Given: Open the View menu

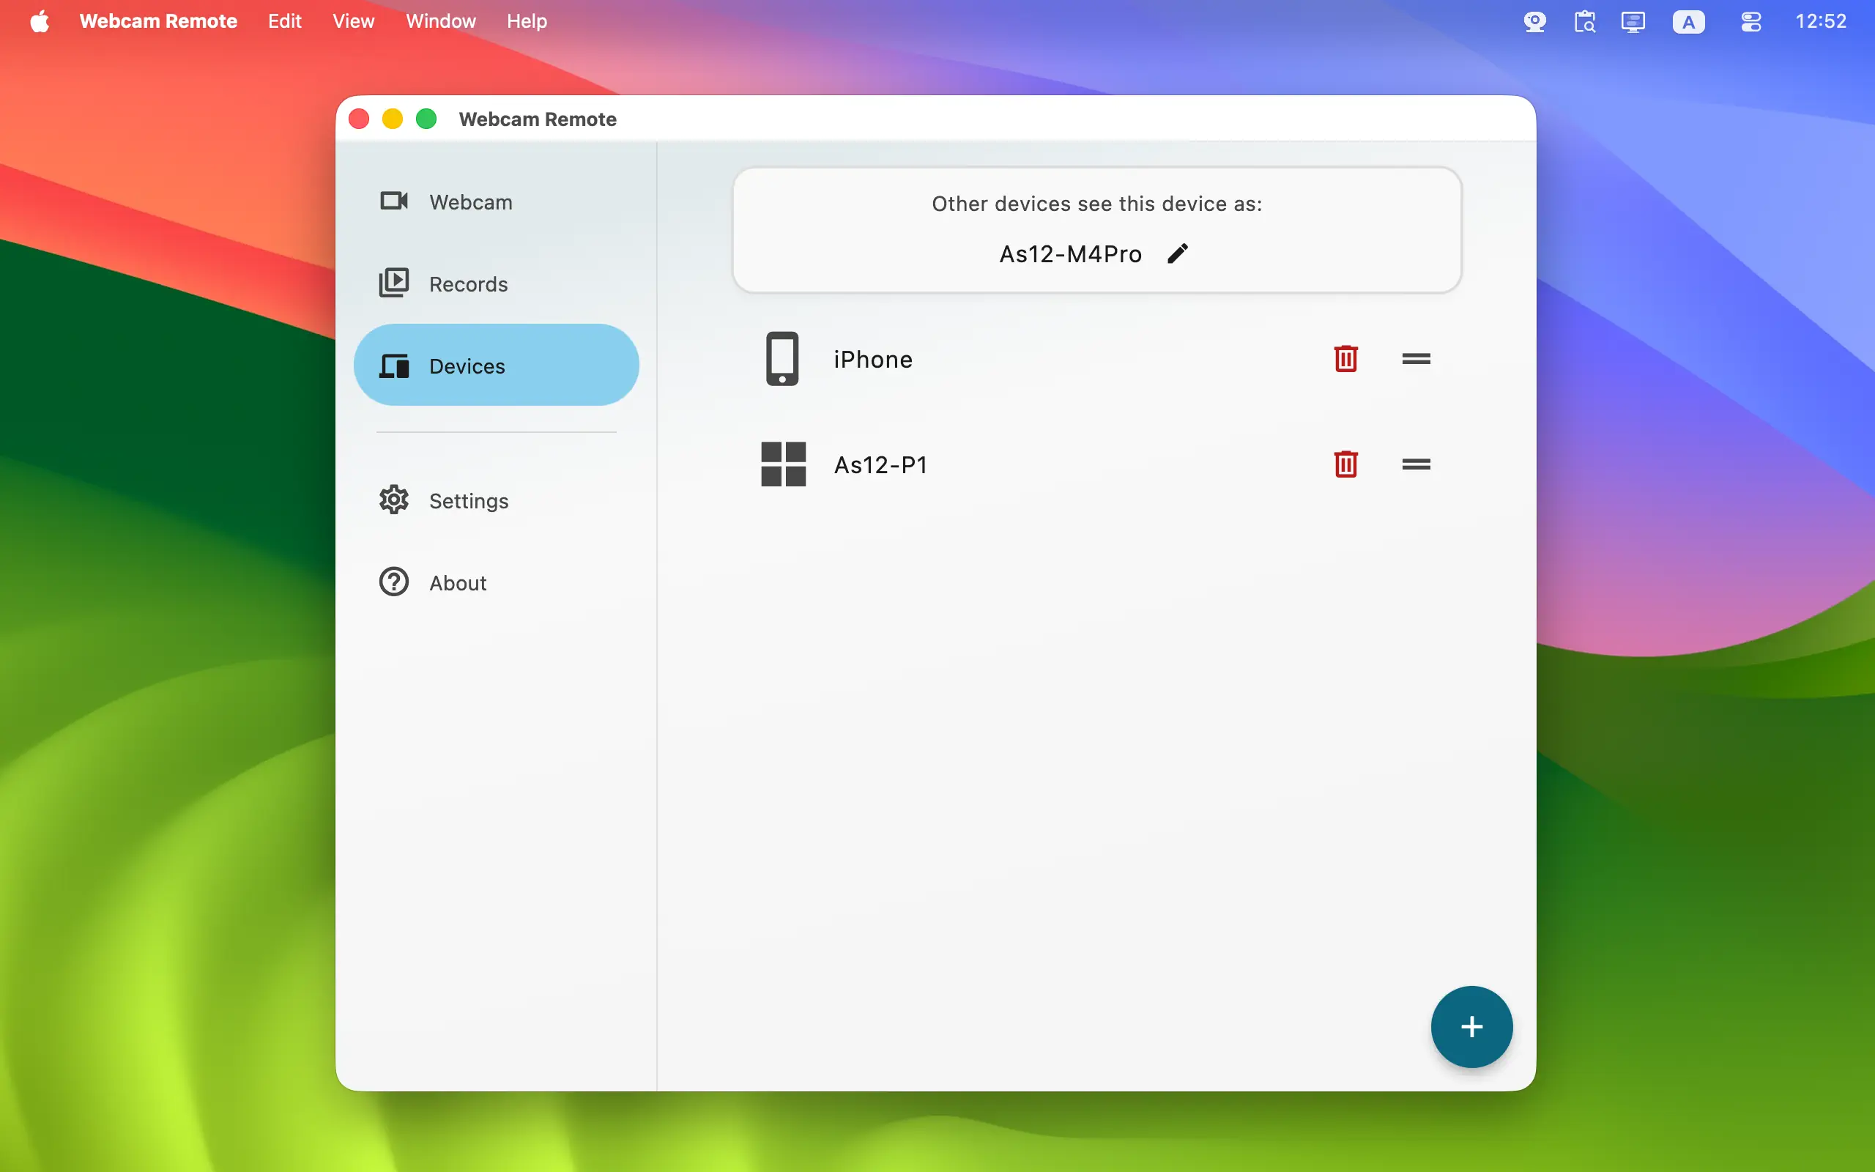Looking at the screenshot, I should click(353, 21).
